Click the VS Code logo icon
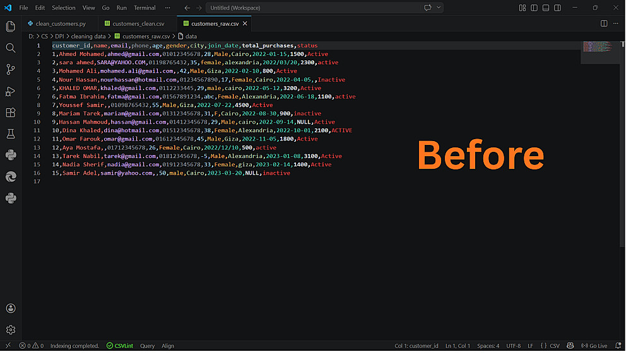The image size is (631, 354). [x=8, y=8]
